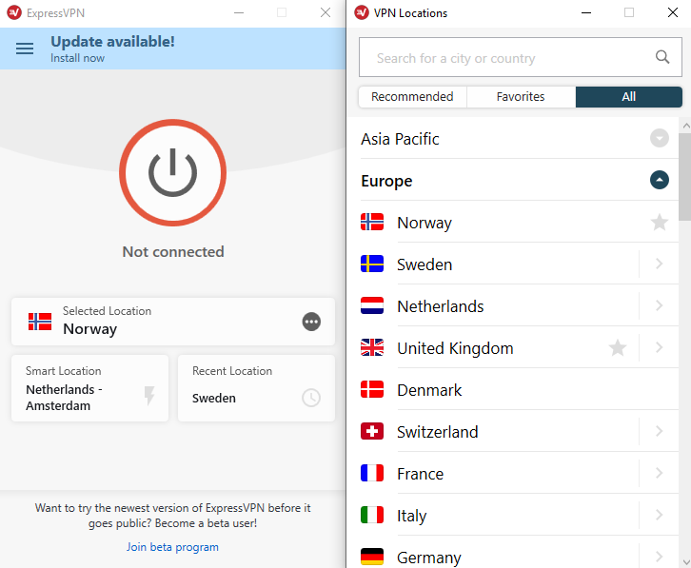691x568 pixels.
Task: Expand Sweden city list chevron
Action: tap(659, 264)
